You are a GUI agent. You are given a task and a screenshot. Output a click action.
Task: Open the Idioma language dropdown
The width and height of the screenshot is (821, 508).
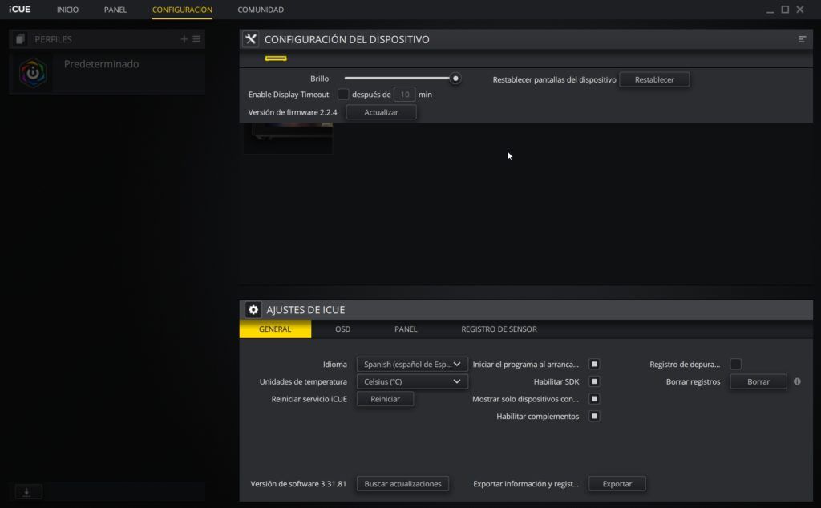pyautogui.click(x=412, y=364)
